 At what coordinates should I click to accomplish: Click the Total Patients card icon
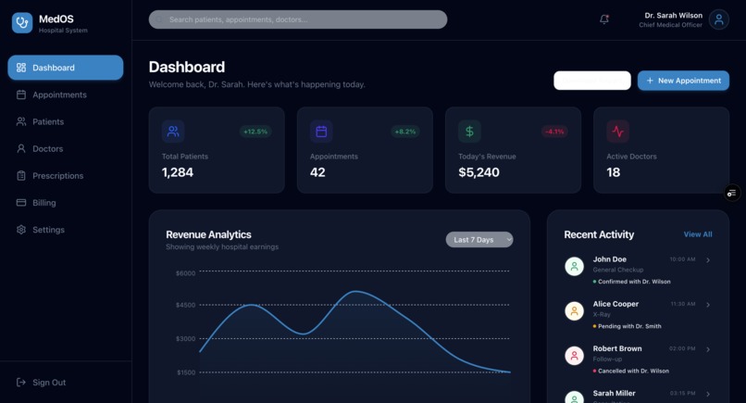(173, 131)
